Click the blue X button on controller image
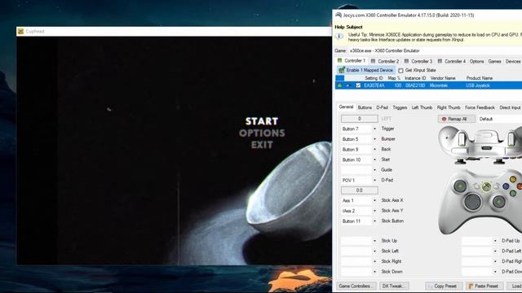 pos(506,186)
